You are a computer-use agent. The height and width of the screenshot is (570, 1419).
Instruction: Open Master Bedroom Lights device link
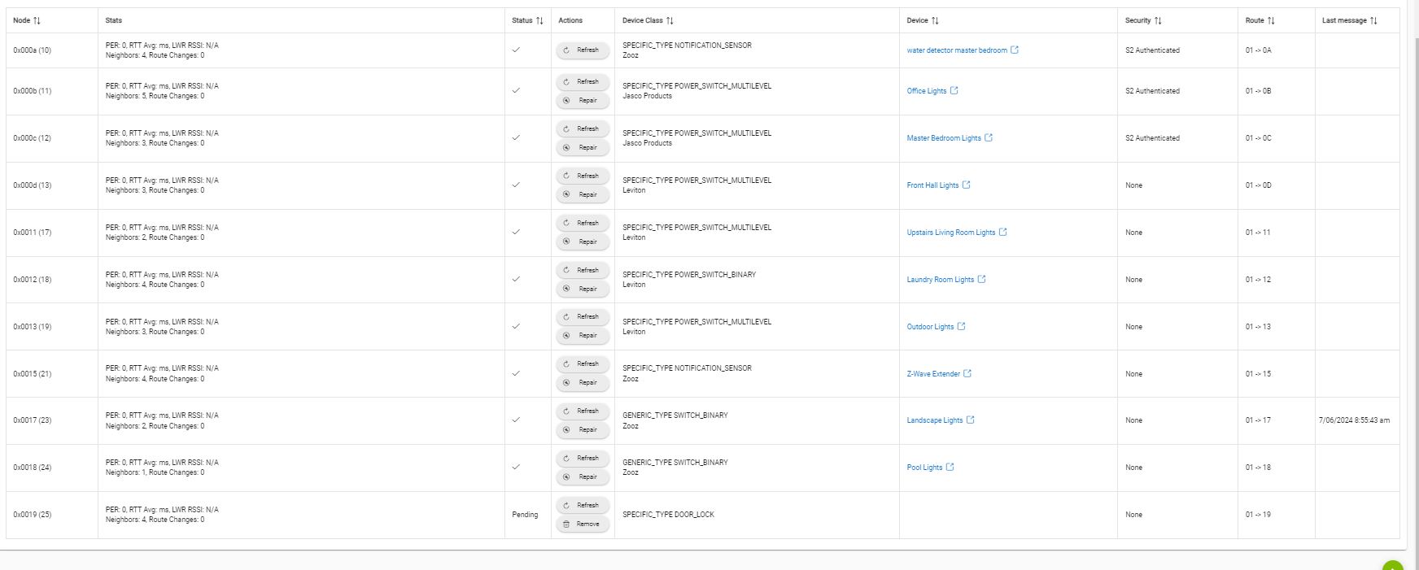click(x=944, y=138)
